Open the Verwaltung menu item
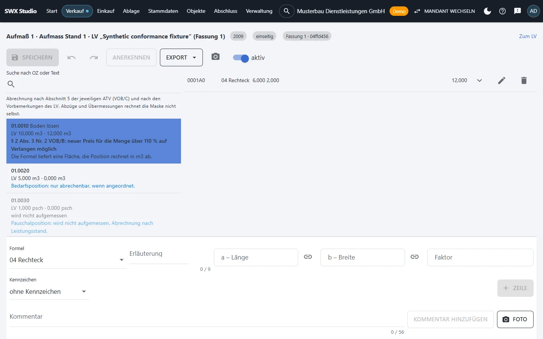543x339 pixels. 259,11
